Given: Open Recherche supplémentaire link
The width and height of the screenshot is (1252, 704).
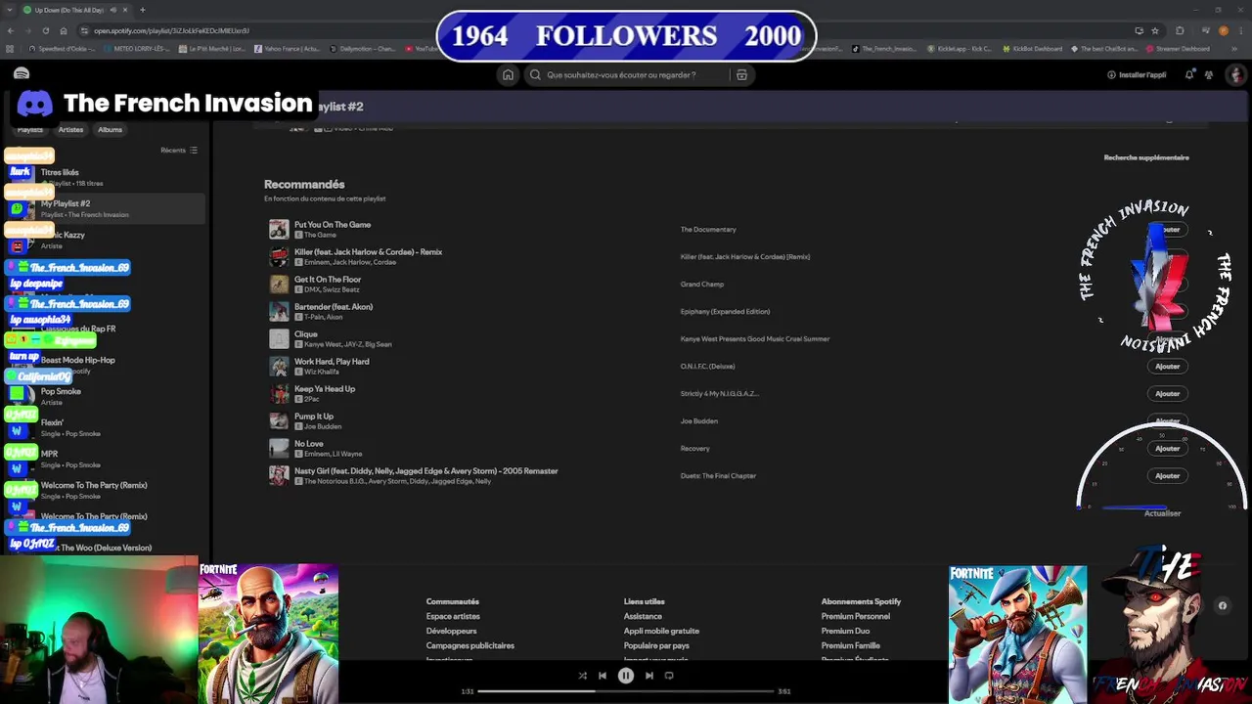Looking at the screenshot, I should click(1146, 157).
